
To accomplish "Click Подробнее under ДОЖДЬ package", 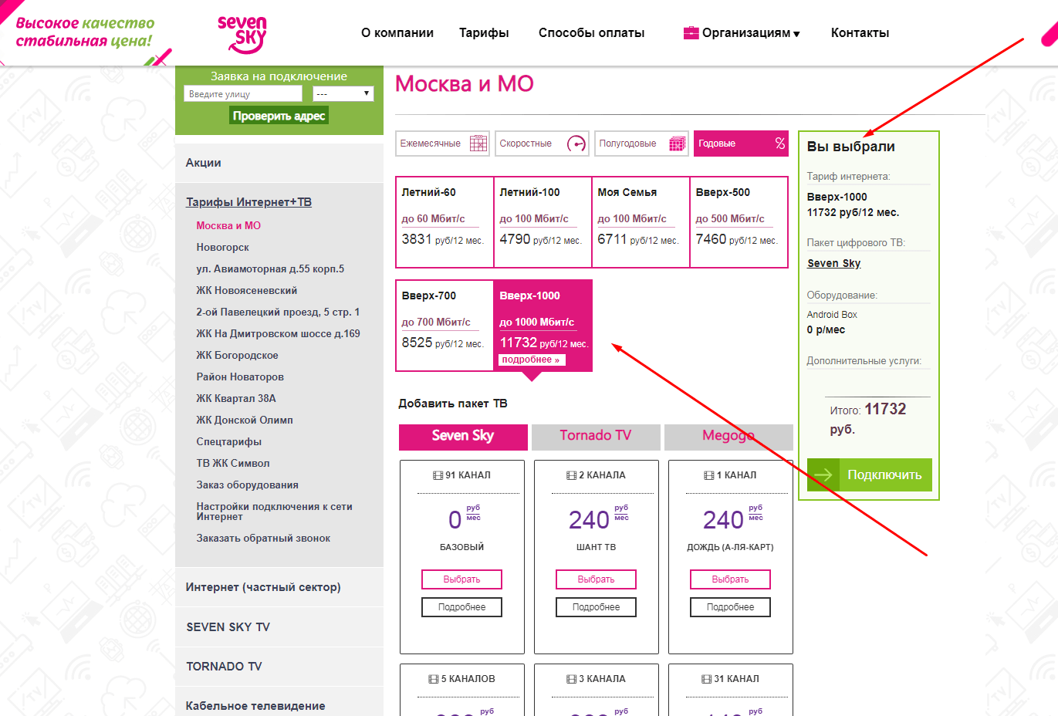I will 730,607.
